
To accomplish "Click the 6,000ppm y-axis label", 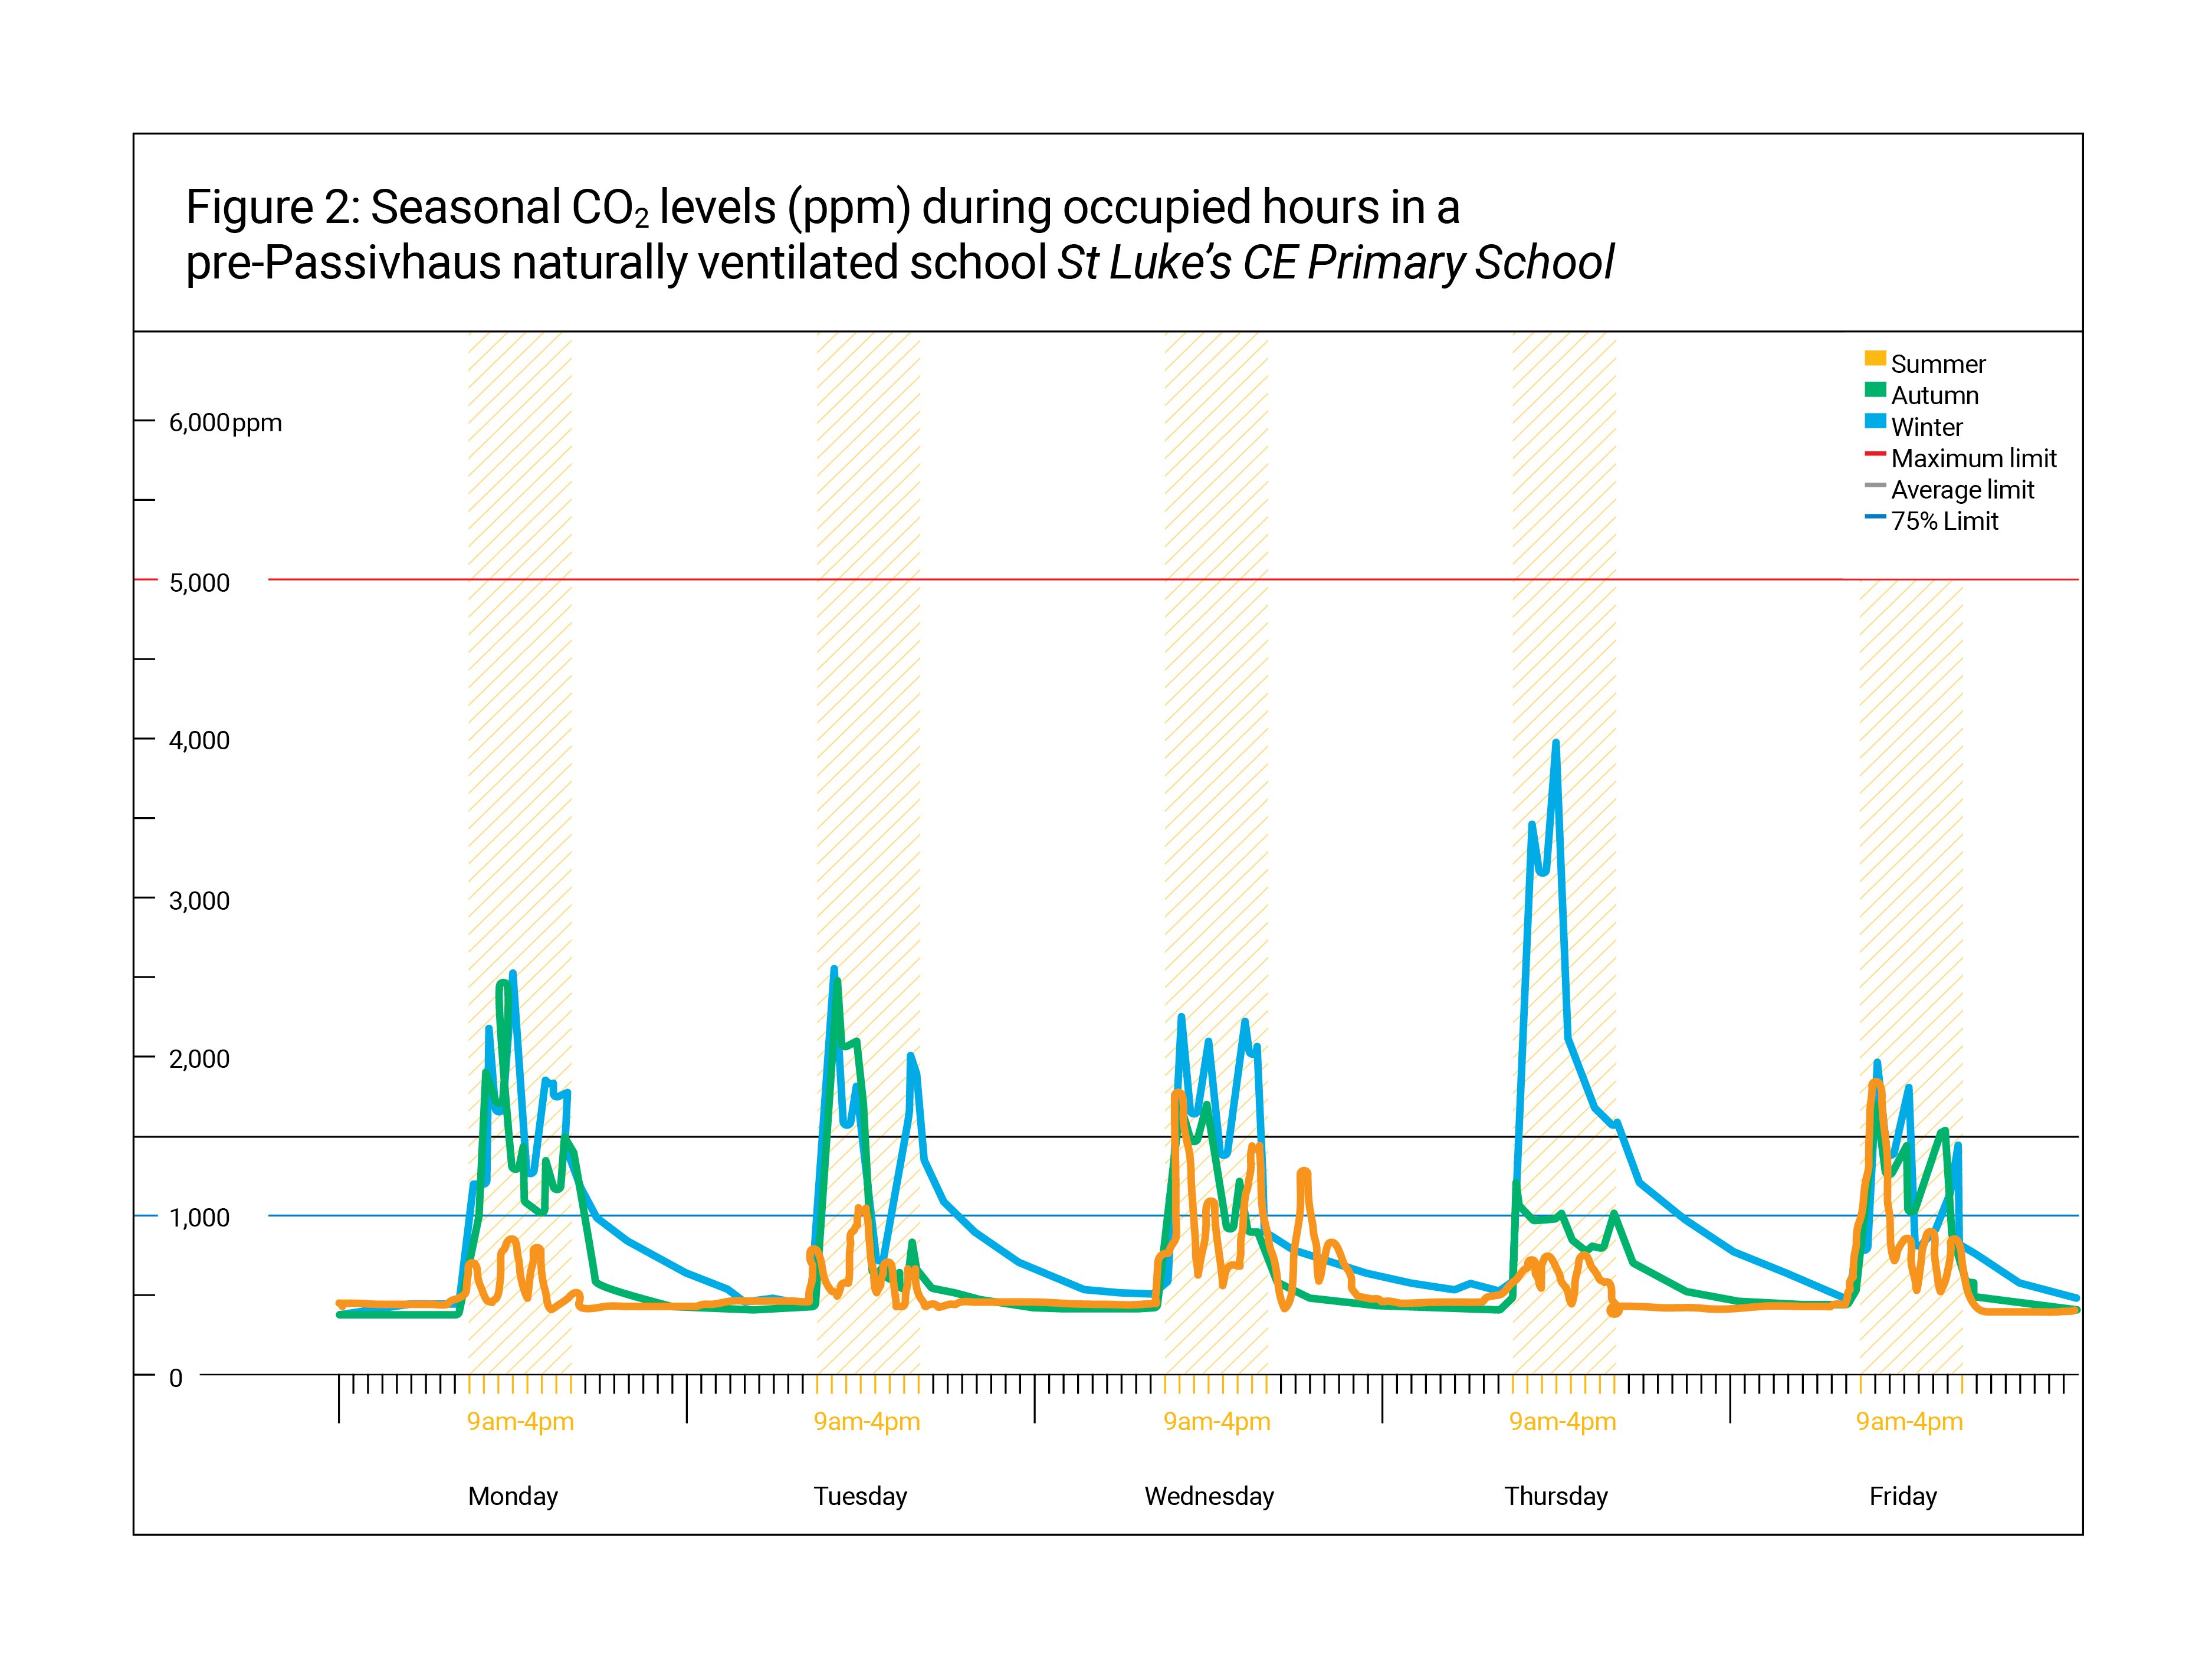I will pyautogui.click(x=225, y=423).
